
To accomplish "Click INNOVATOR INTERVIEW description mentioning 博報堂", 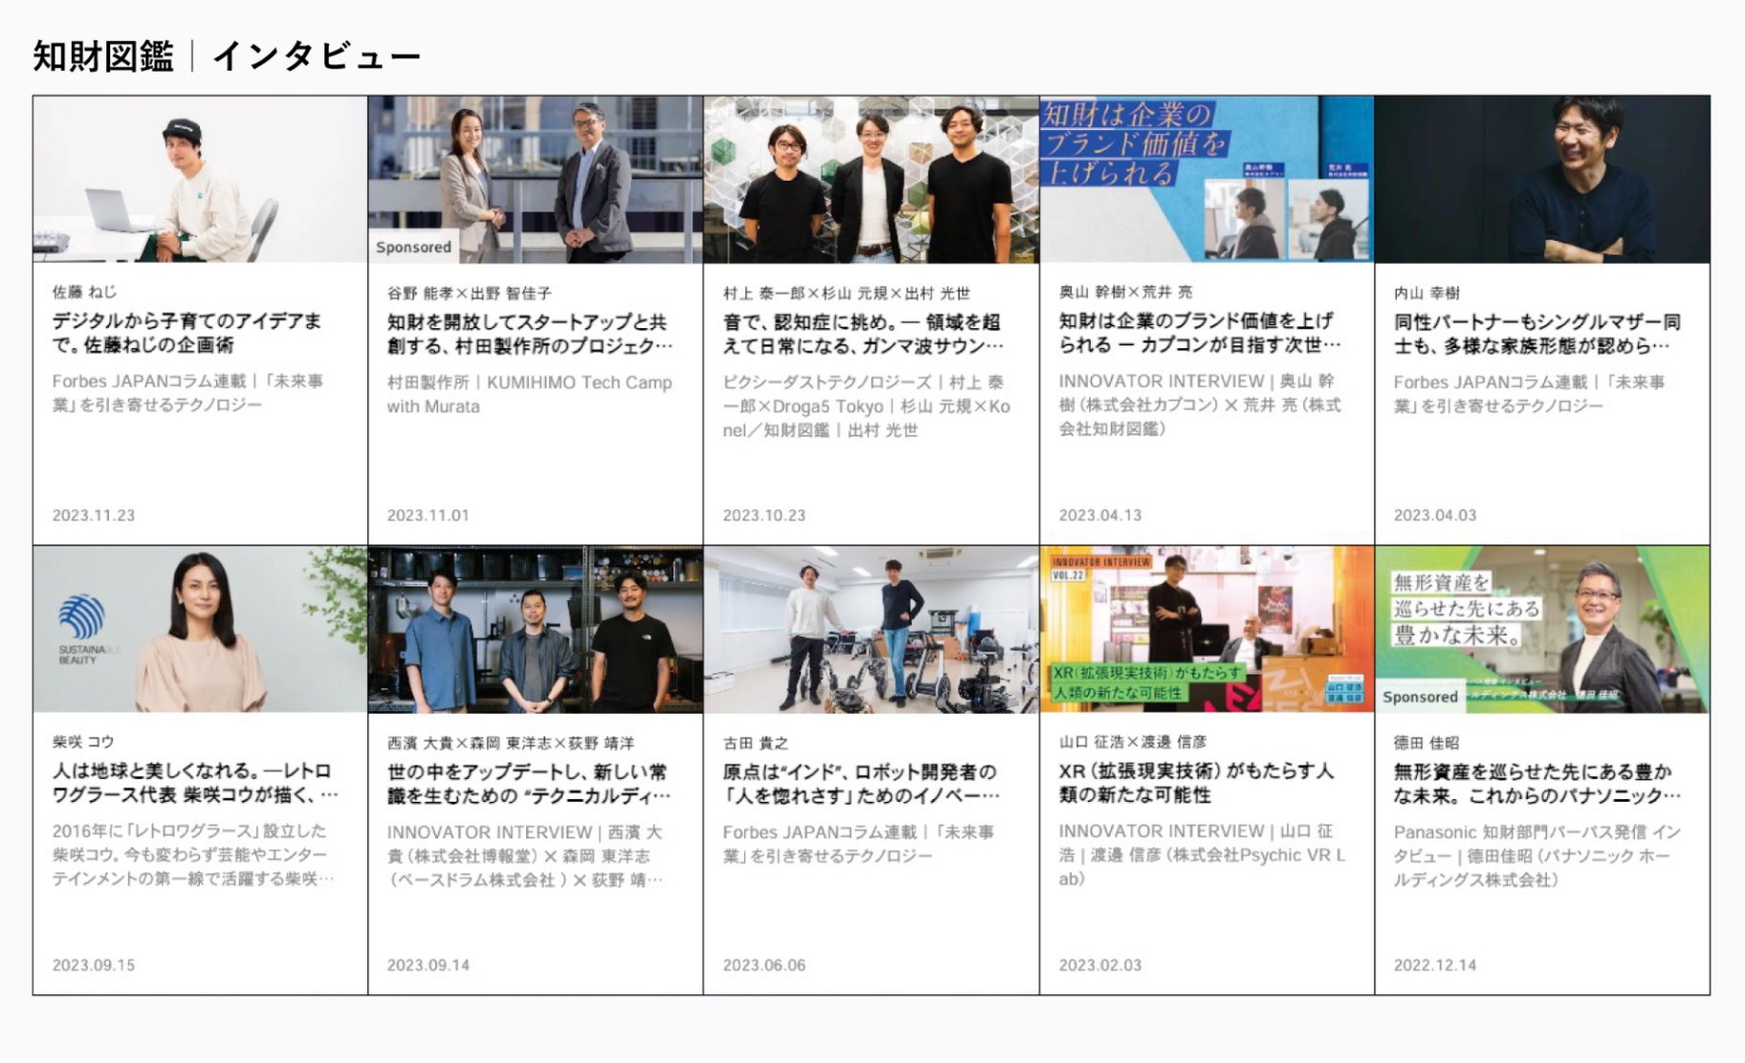I will point(525,855).
